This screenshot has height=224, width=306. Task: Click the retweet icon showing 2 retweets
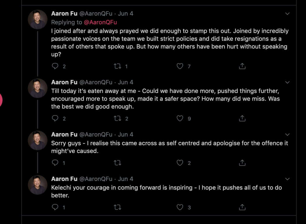tap(117, 118)
